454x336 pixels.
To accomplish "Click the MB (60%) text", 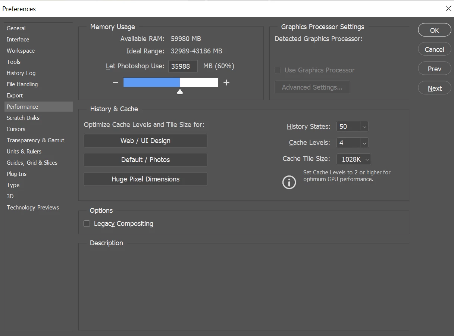I will pyautogui.click(x=219, y=66).
